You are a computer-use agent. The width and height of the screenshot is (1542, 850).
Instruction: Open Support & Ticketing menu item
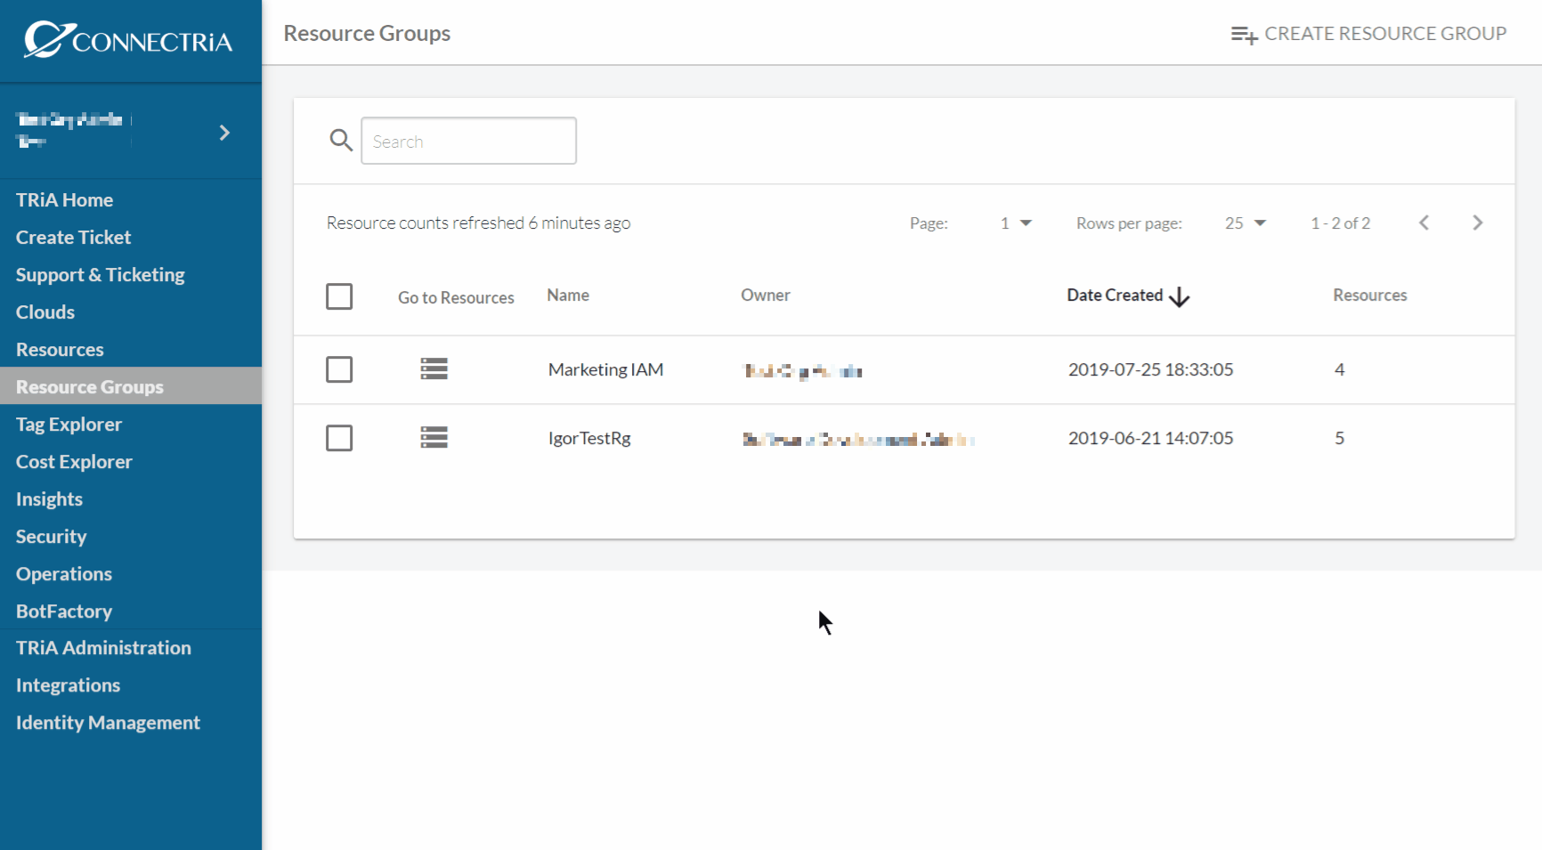point(100,275)
